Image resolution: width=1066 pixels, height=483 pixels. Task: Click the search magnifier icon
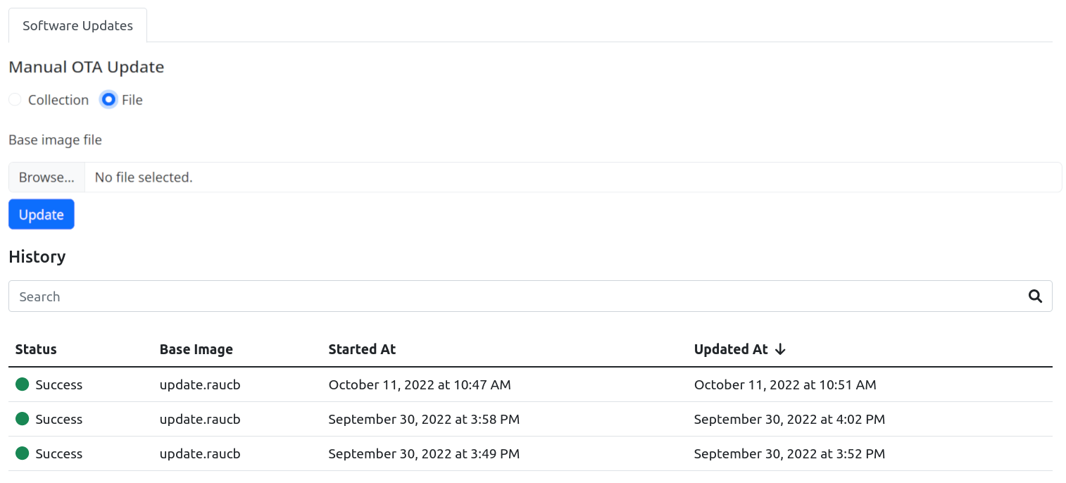coord(1035,296)
